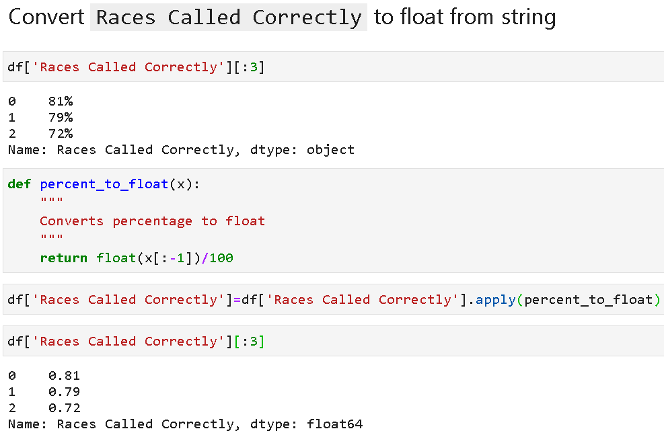Click the 0.72 output value
The height and width of the screenshot is (433, 664).
tap(64, 408)
